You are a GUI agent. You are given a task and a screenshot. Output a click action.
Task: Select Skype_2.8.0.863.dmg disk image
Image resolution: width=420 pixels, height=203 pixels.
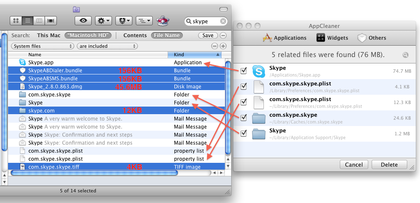[x=116, y=87]
